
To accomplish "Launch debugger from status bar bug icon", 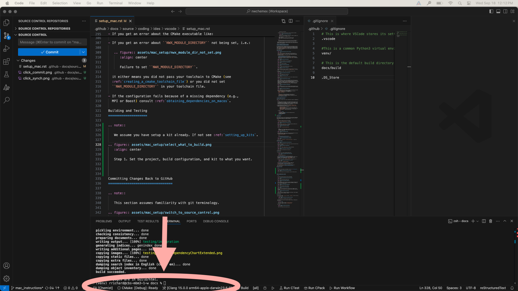I will click(x=265, y=288).
